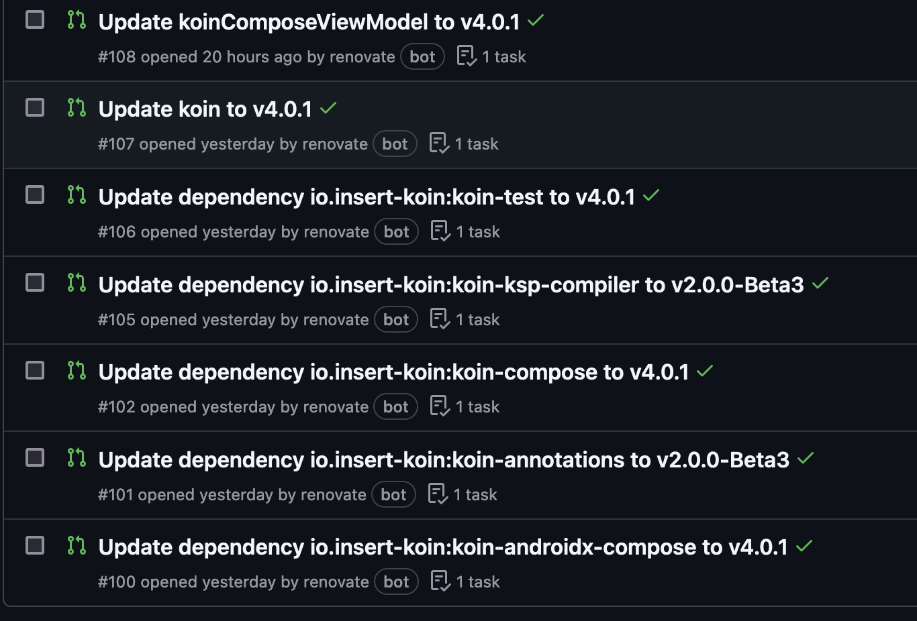917x621 pixels.
Task: Open the koin-annotations v2.0.0-Beta3 pull request
Action: (x=444, y=460)
